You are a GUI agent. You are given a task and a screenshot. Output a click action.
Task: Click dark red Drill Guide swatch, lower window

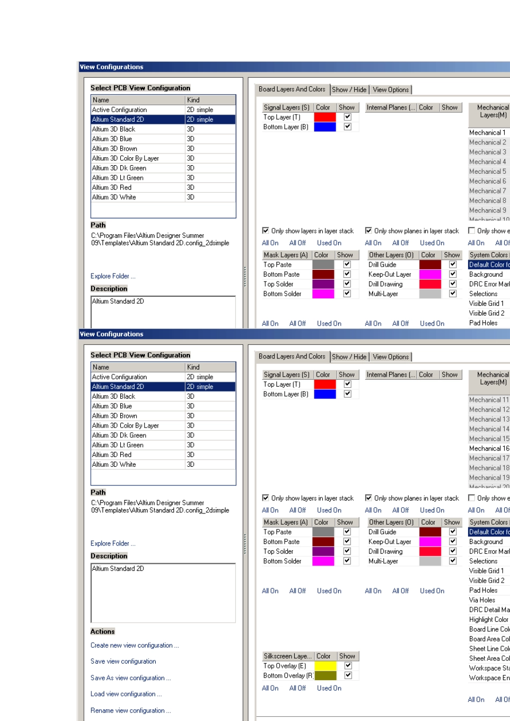pos(431,532)
